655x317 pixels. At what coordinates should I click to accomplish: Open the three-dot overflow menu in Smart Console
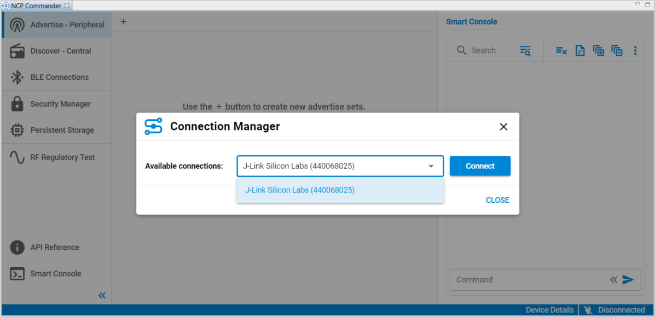(635, 50)
